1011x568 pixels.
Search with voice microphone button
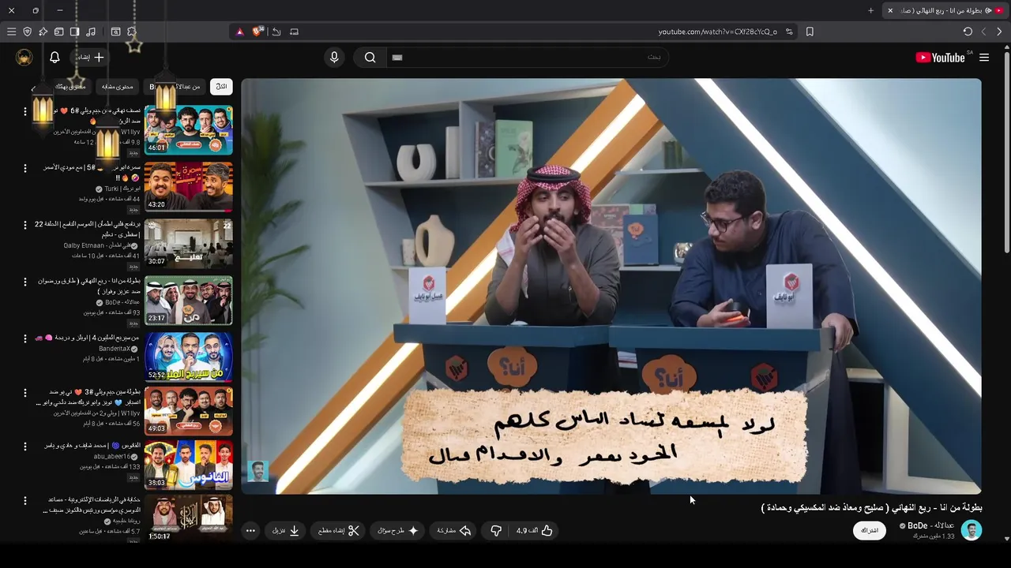[334, 57]
